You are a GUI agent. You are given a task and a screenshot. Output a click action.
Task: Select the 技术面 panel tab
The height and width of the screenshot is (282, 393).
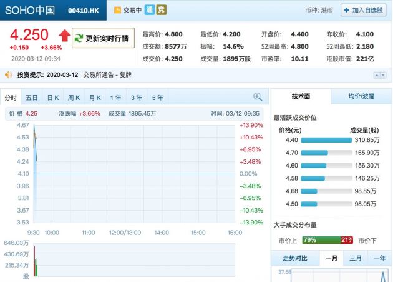[301, 96]
